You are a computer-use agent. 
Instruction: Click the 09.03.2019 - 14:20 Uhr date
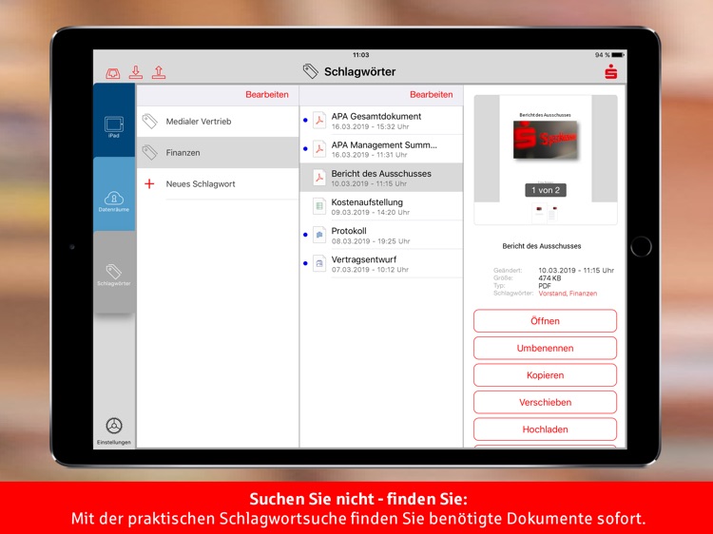(x=371, y=212)
